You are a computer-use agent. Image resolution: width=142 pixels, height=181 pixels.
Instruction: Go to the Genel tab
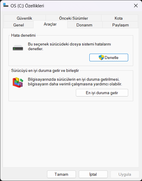19,25
